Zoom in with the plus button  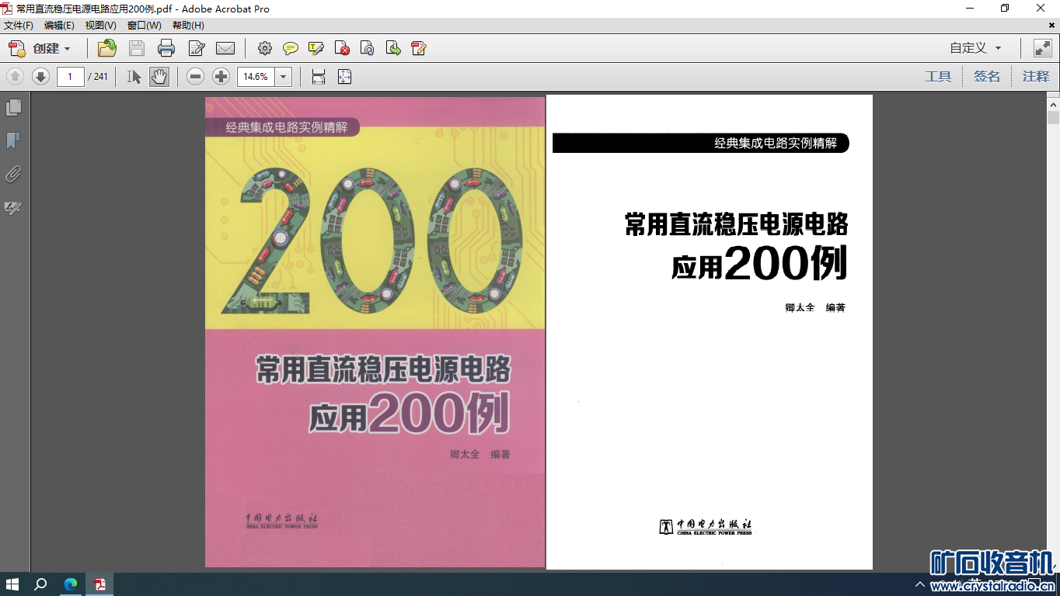tap(221, 77)
